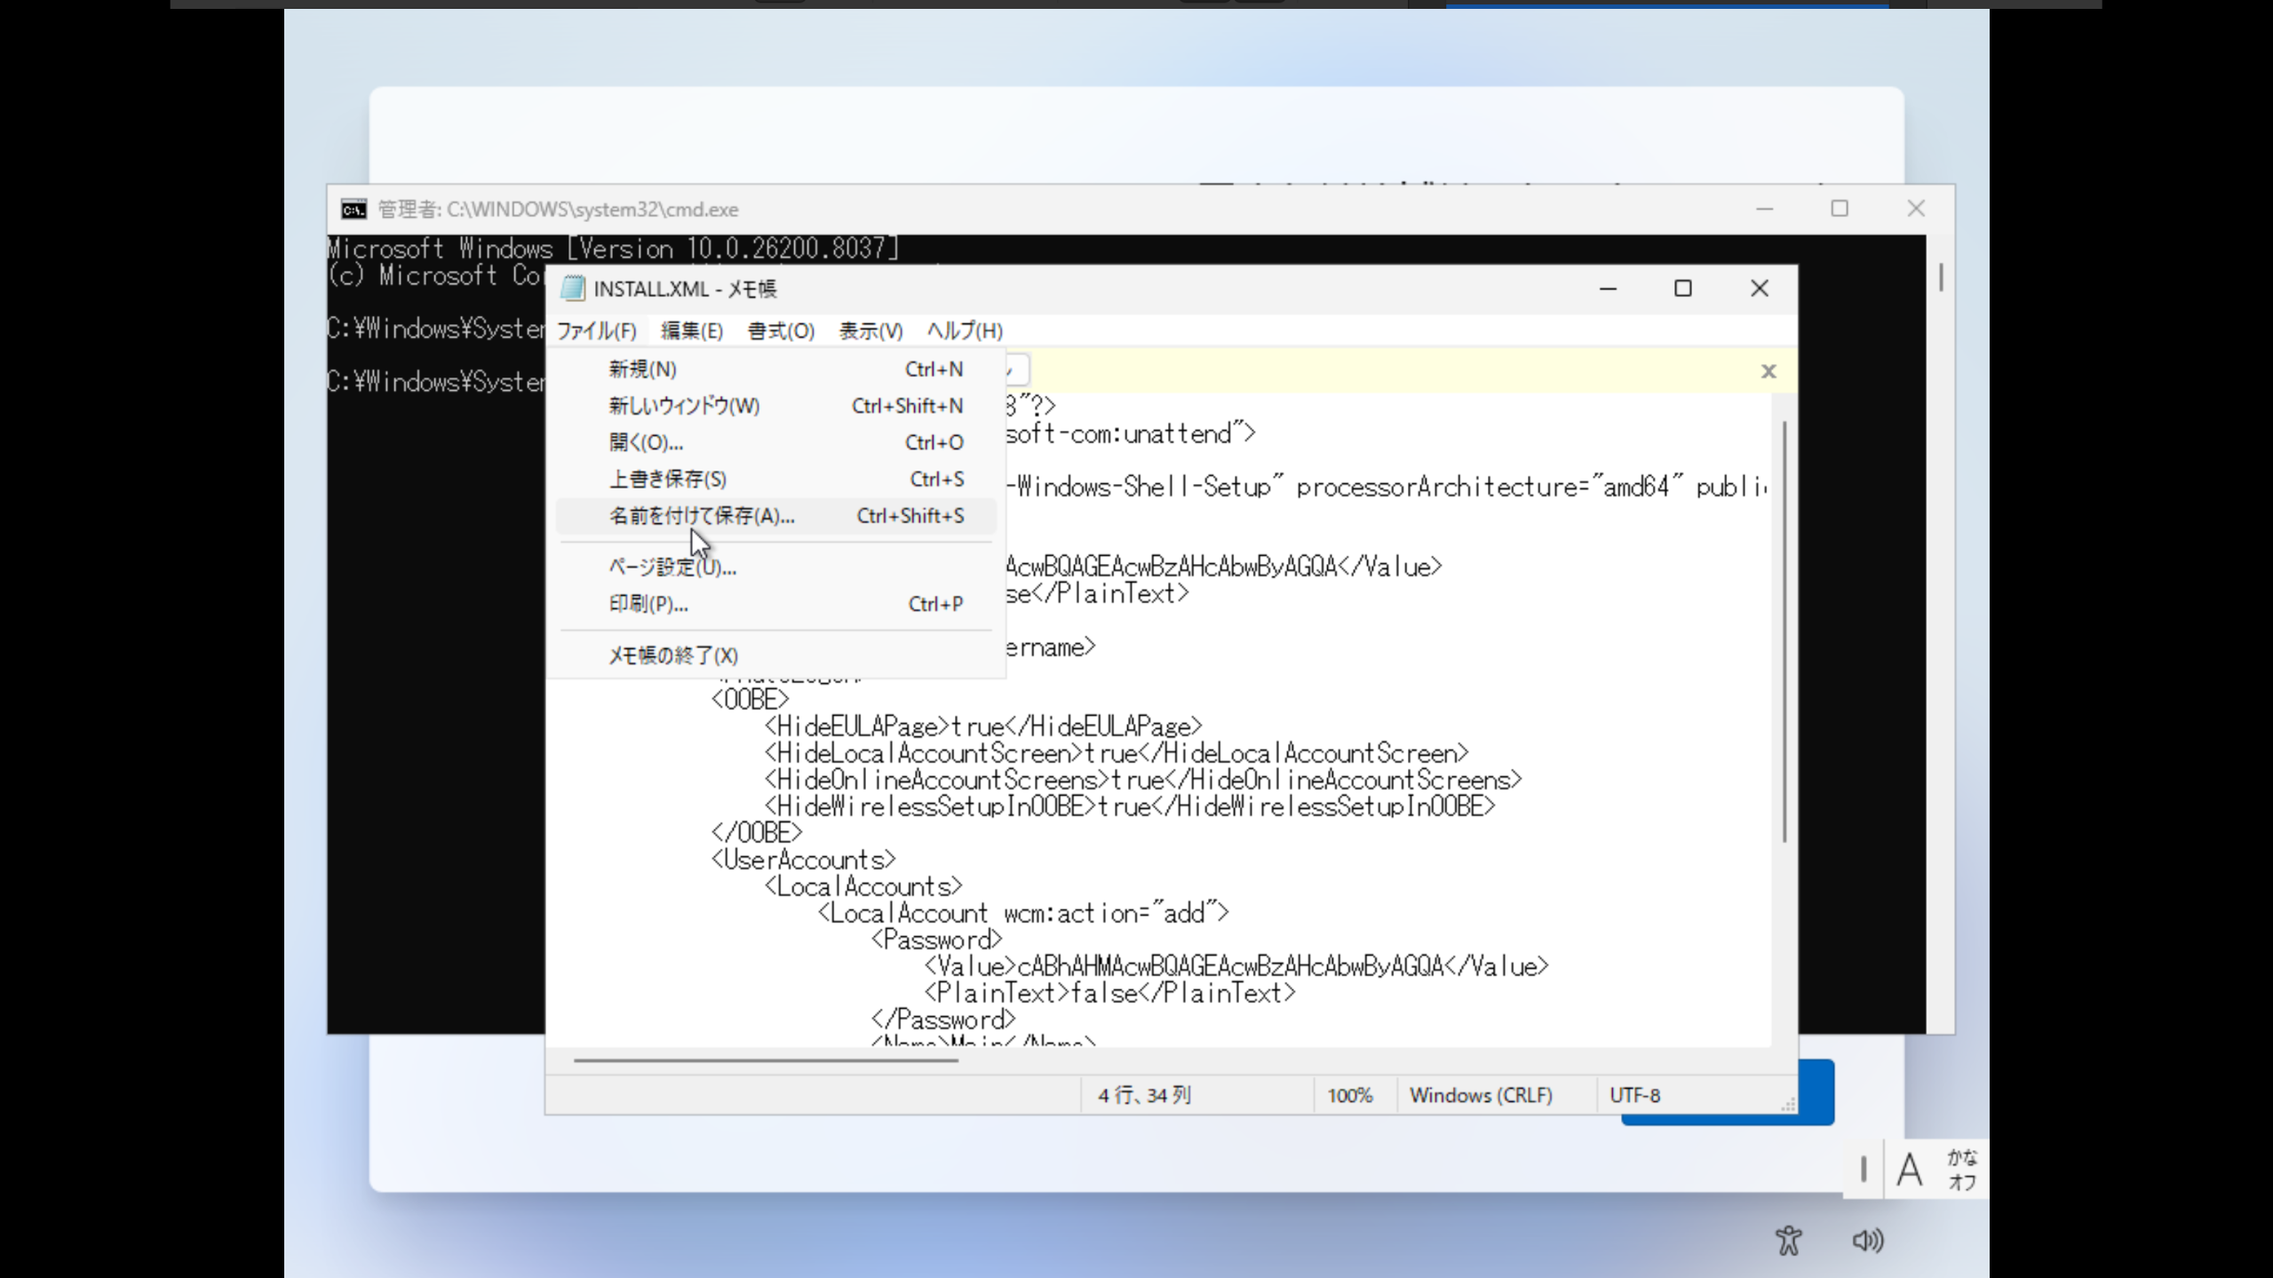Select 新しいウィンドウ(W) menu entry
Viewport: 2273px width, 1278px height.
tap(775, 406)
